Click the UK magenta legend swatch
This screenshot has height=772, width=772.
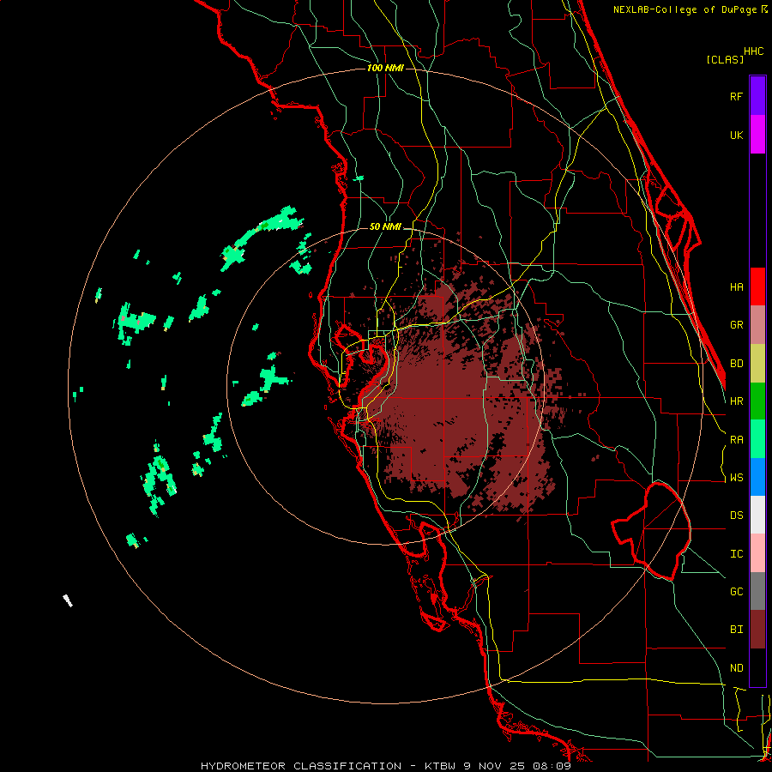point(757,135)
